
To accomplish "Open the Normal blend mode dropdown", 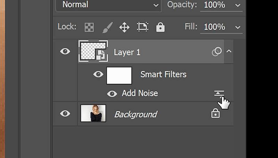I will click(108, 5).
